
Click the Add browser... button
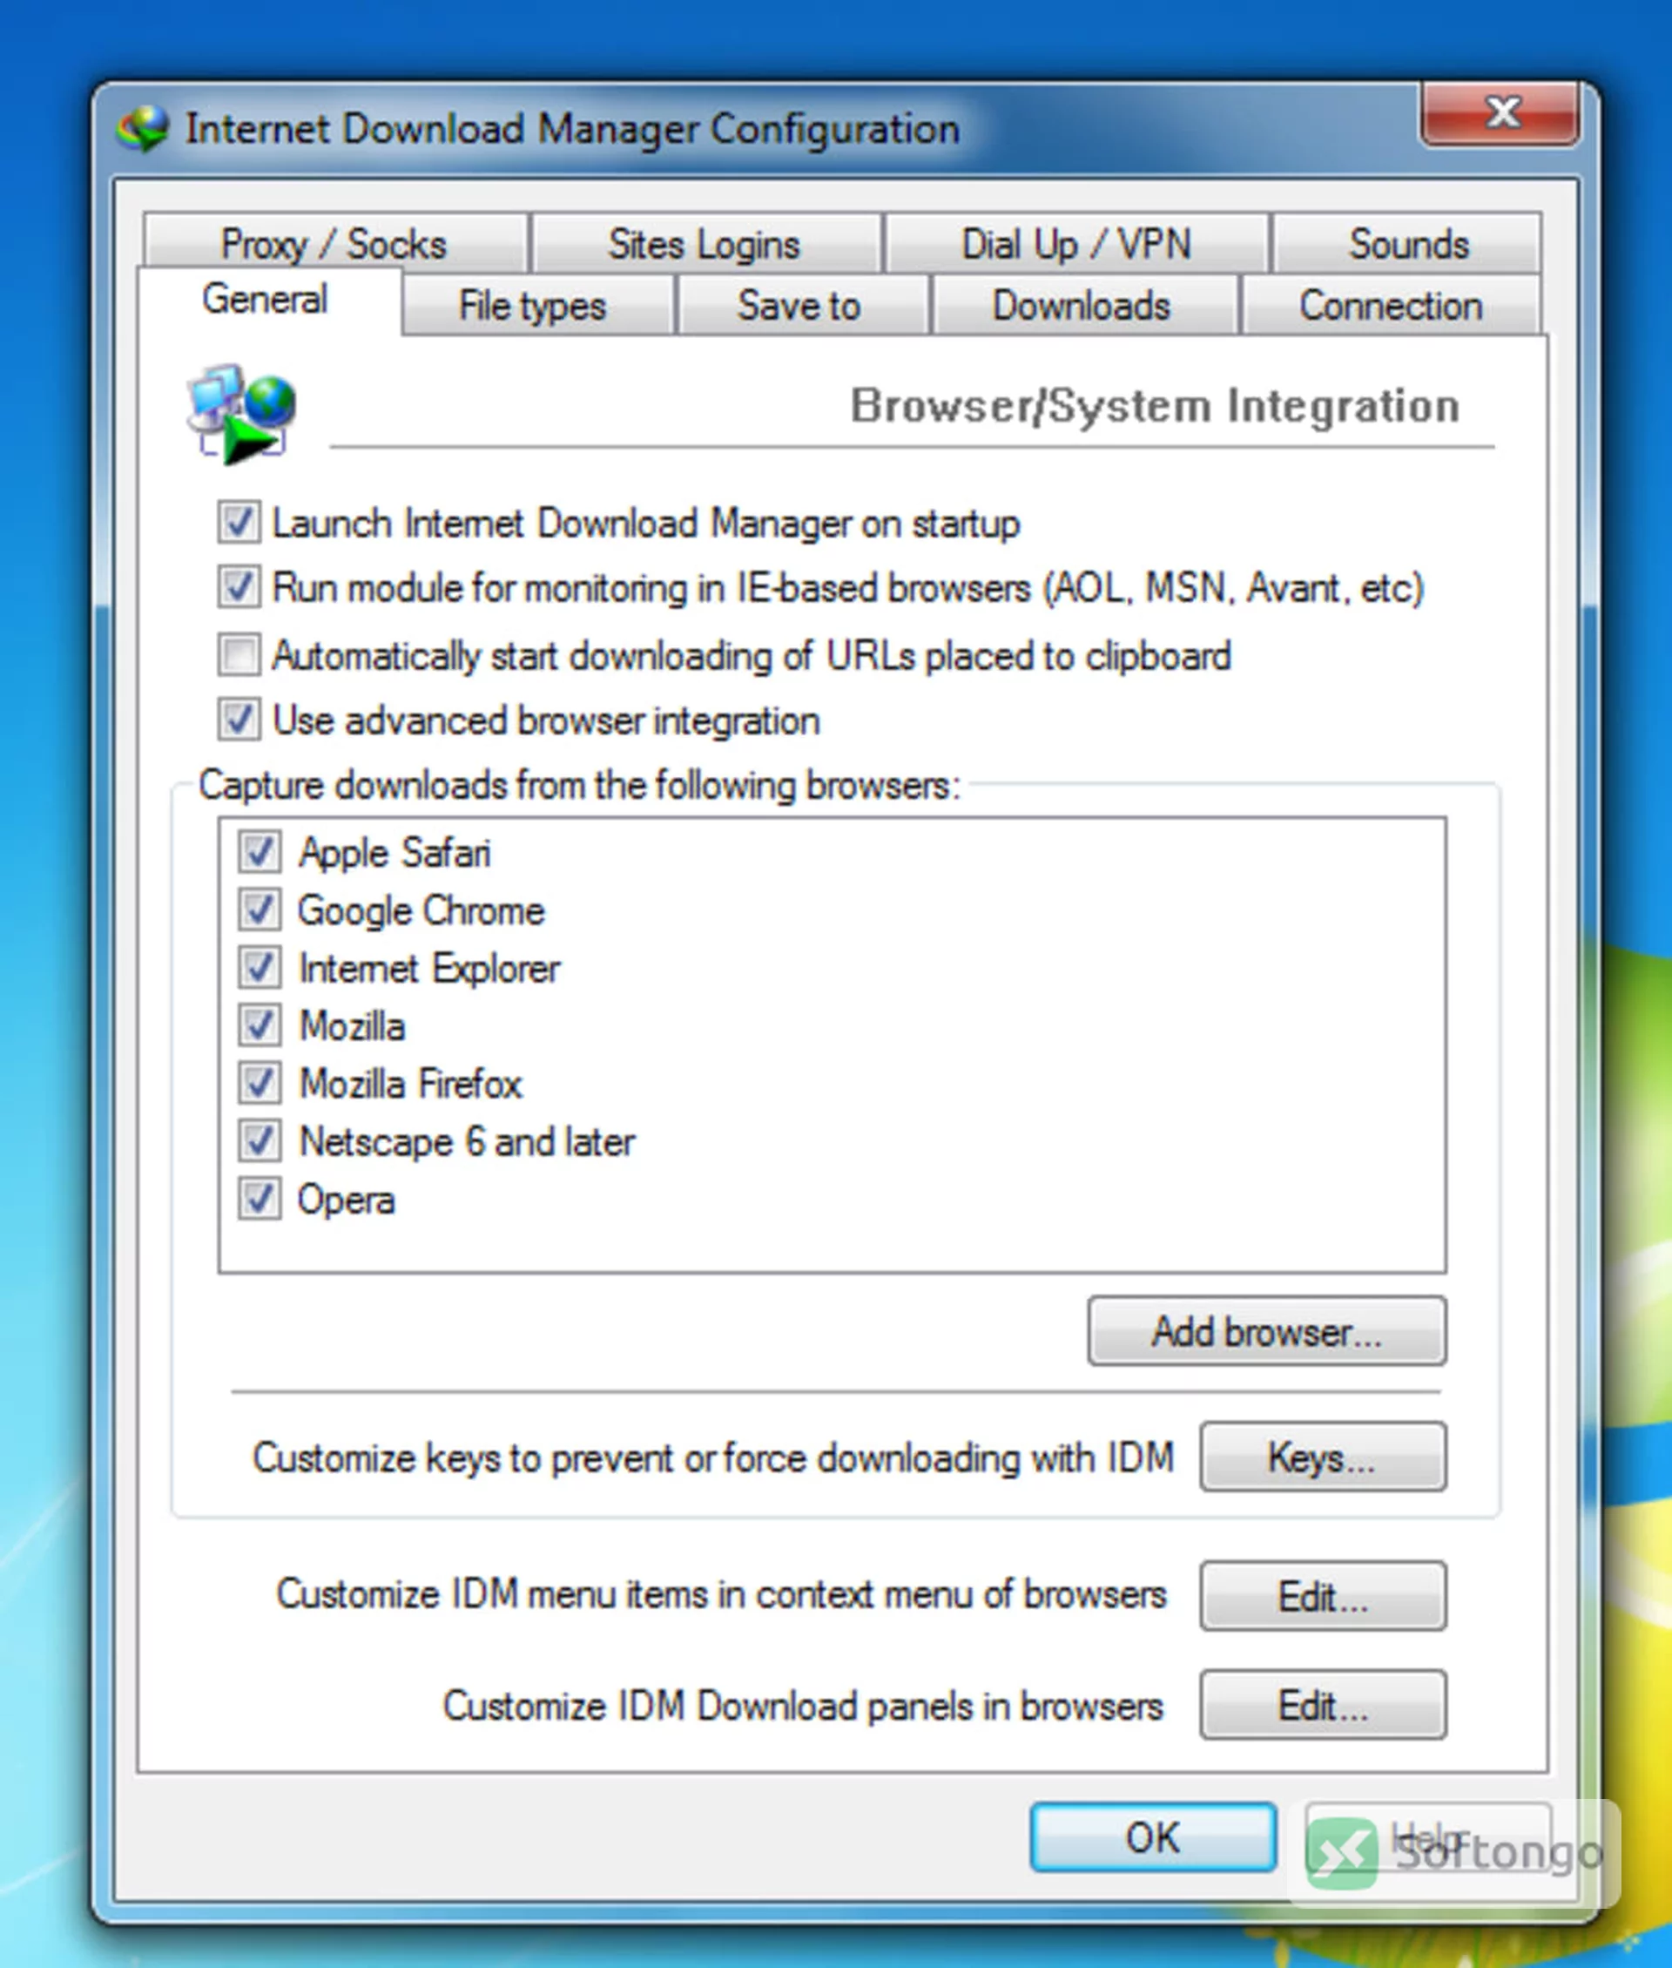tap(1267, 1331)
